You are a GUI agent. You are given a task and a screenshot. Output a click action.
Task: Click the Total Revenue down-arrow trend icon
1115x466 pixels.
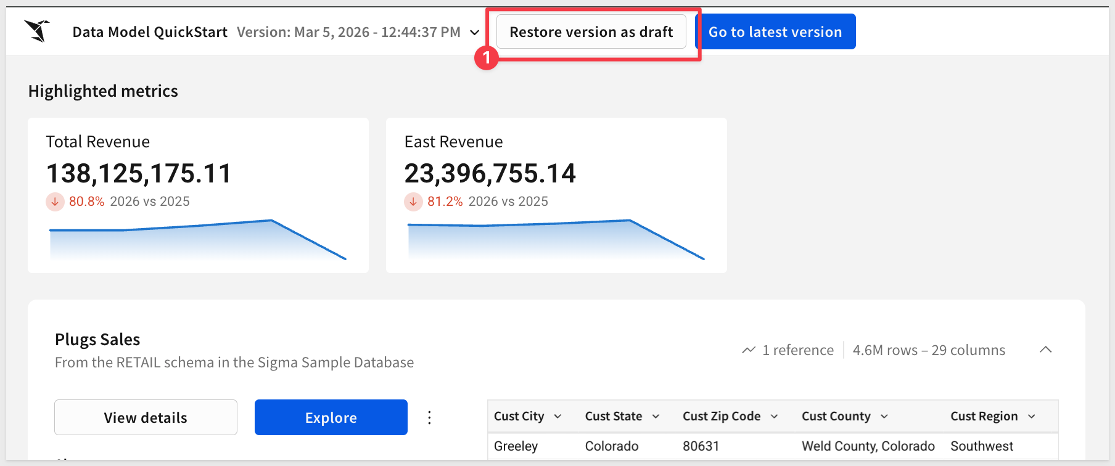click(55, 202)
